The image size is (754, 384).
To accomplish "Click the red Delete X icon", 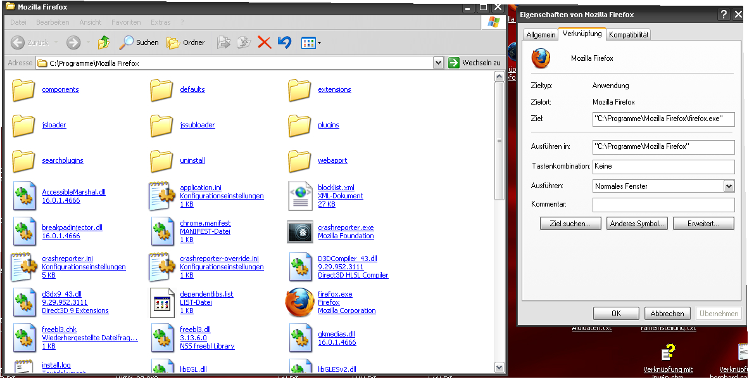I will click(x=265, y=42).
